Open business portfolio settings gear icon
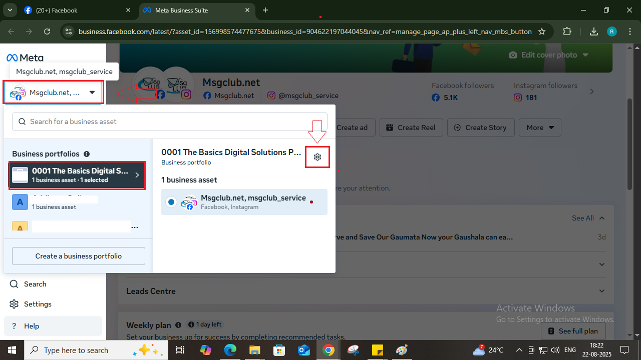This screenshot has height=360, width=641. point(317,157)
